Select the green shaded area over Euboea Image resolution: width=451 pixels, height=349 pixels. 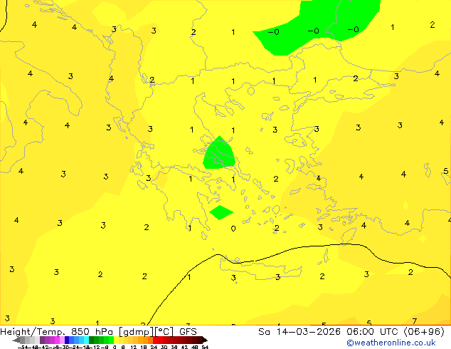coord(219,154)
